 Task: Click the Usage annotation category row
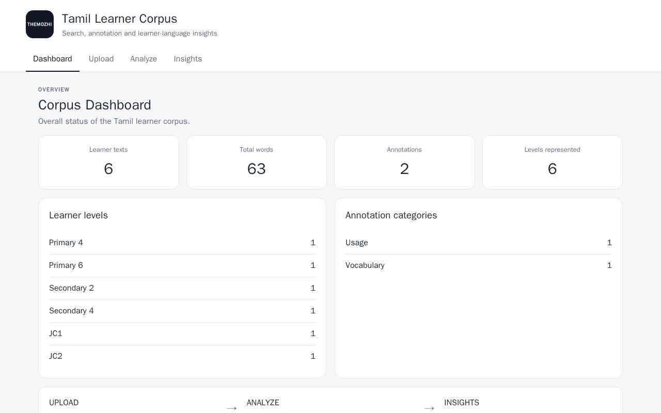coord(479,243)
